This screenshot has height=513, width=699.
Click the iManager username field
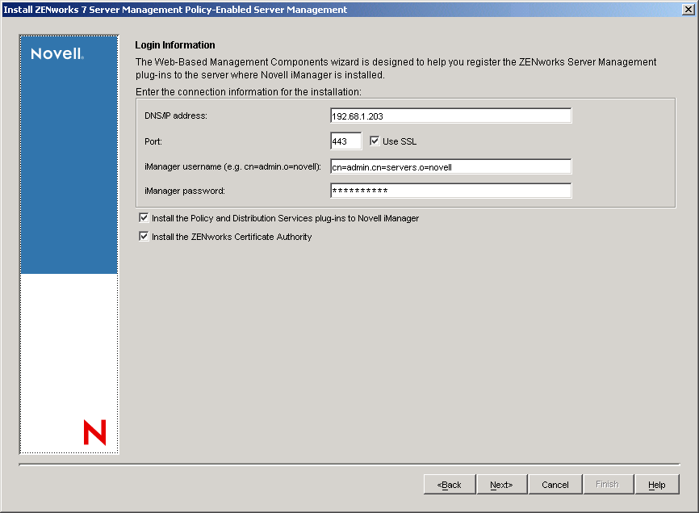[x=450, y=166]
